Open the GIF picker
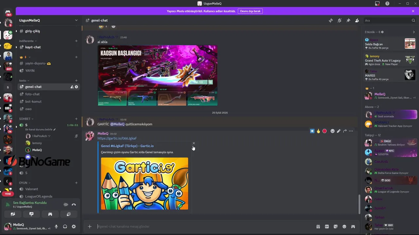 coord(327,227)
